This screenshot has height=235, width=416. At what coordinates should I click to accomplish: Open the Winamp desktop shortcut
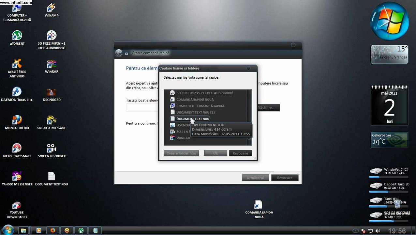52,10
